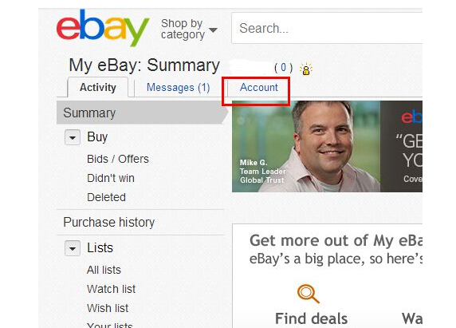Click the yellow feedback star icon
The image size is (456, 328).
pyautogui.click(x=306, y=69)
